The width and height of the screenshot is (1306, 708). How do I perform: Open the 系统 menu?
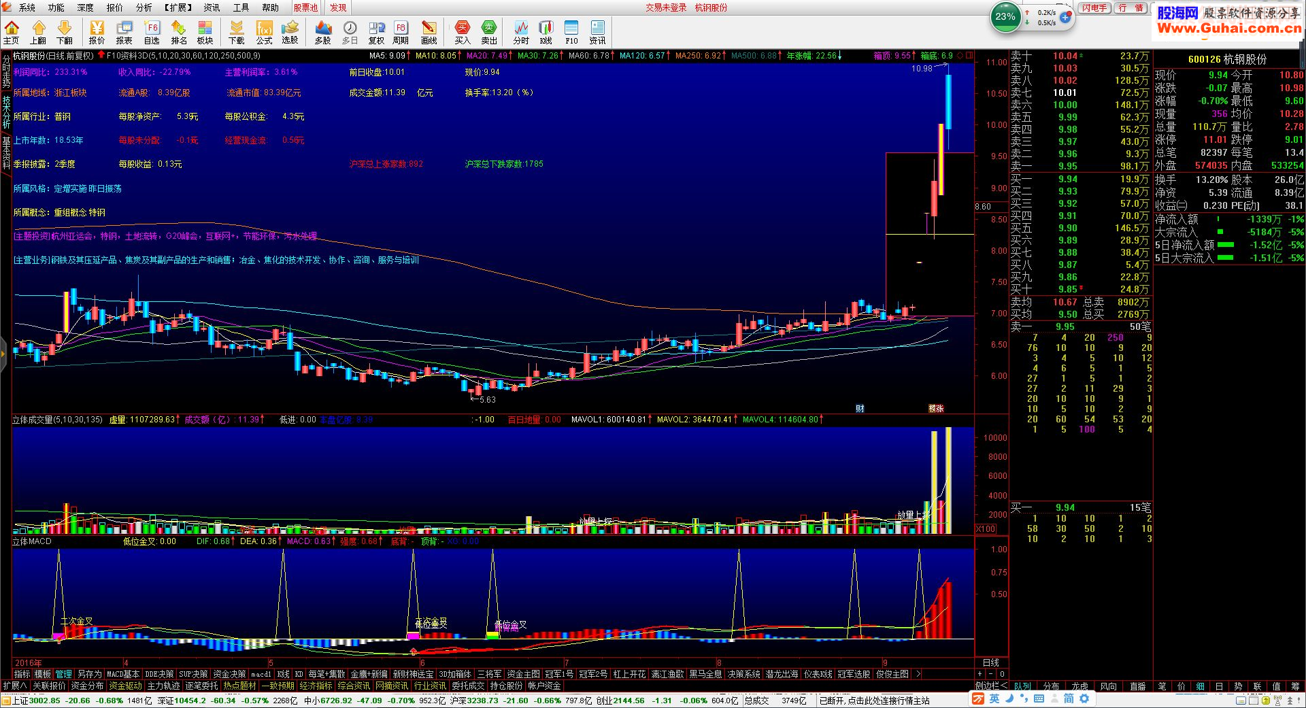click(x=27, y=7)
